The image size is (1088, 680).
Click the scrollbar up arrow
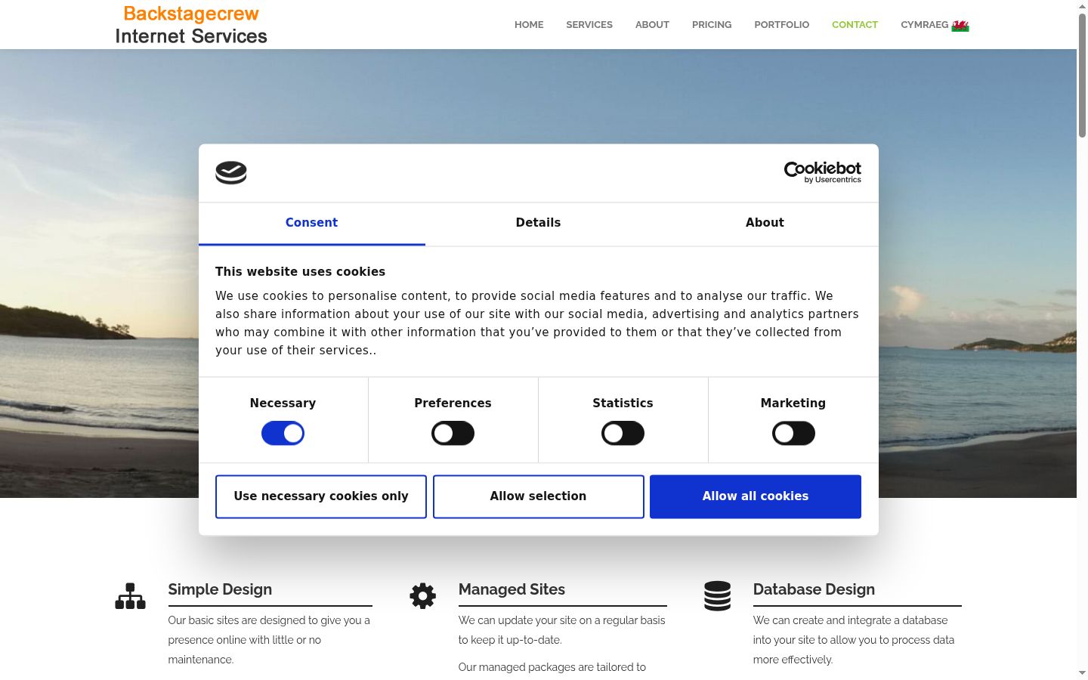pyautogui.click(x=1082, y=6)
